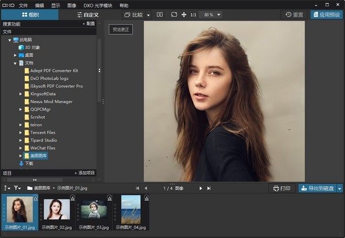This screenshot has width=345, height=238.
Task: Click the side-by-side split view icon
Action: (x=160, y=14)
